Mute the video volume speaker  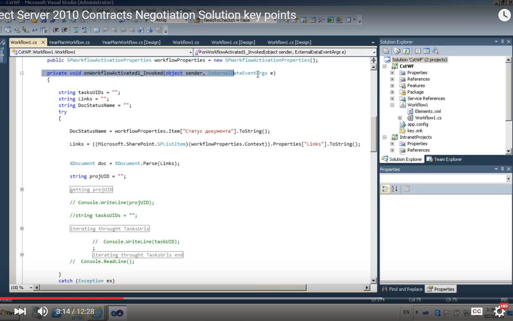pos(42,311)
